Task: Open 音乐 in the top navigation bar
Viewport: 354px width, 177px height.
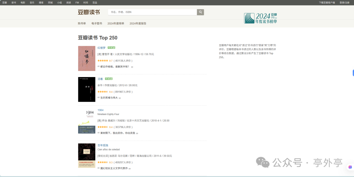Action: (32, 3)
